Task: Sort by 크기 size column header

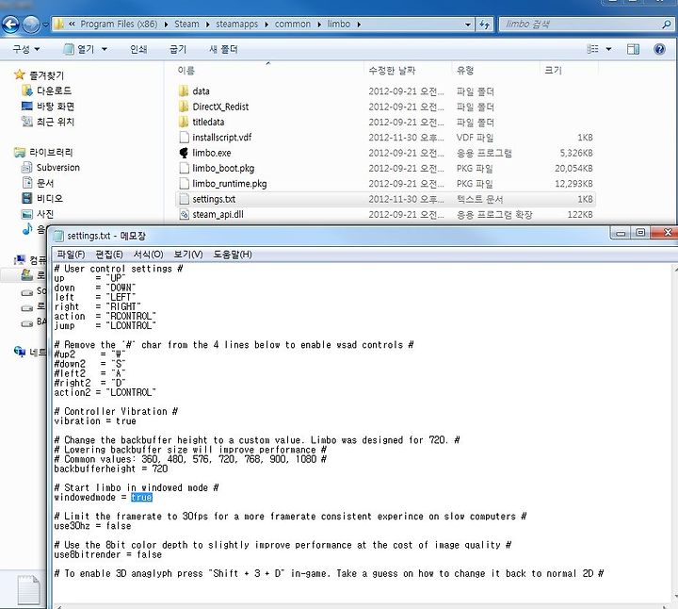Action: coord(553,70)
